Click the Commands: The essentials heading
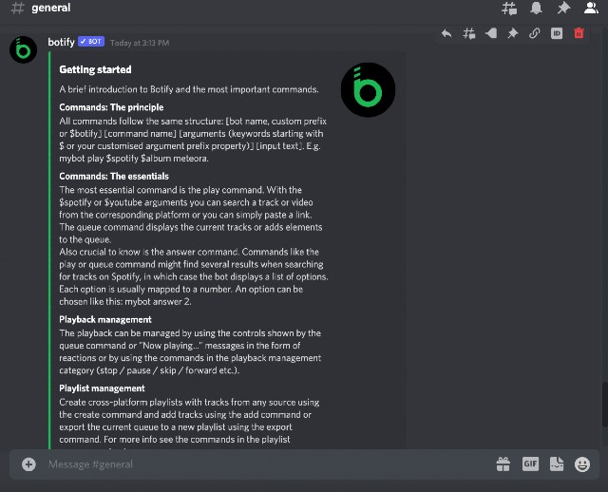 coord(114,177)
